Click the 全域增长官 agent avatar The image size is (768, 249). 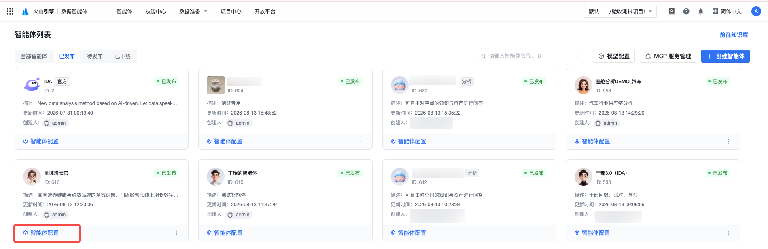32,177
